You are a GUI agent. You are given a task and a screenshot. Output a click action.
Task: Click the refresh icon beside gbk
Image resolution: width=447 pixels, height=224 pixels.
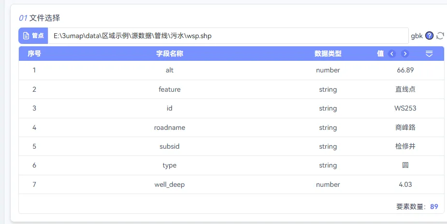click(440, 36)
